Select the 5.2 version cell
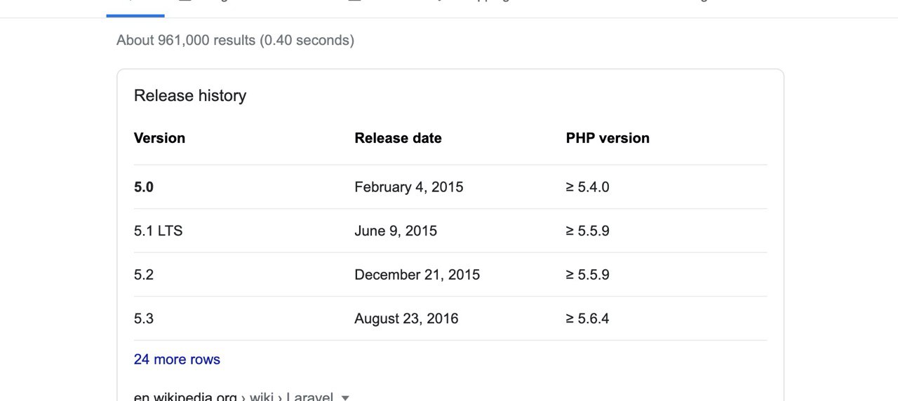 pyautogui.click(x=144, y=275)
